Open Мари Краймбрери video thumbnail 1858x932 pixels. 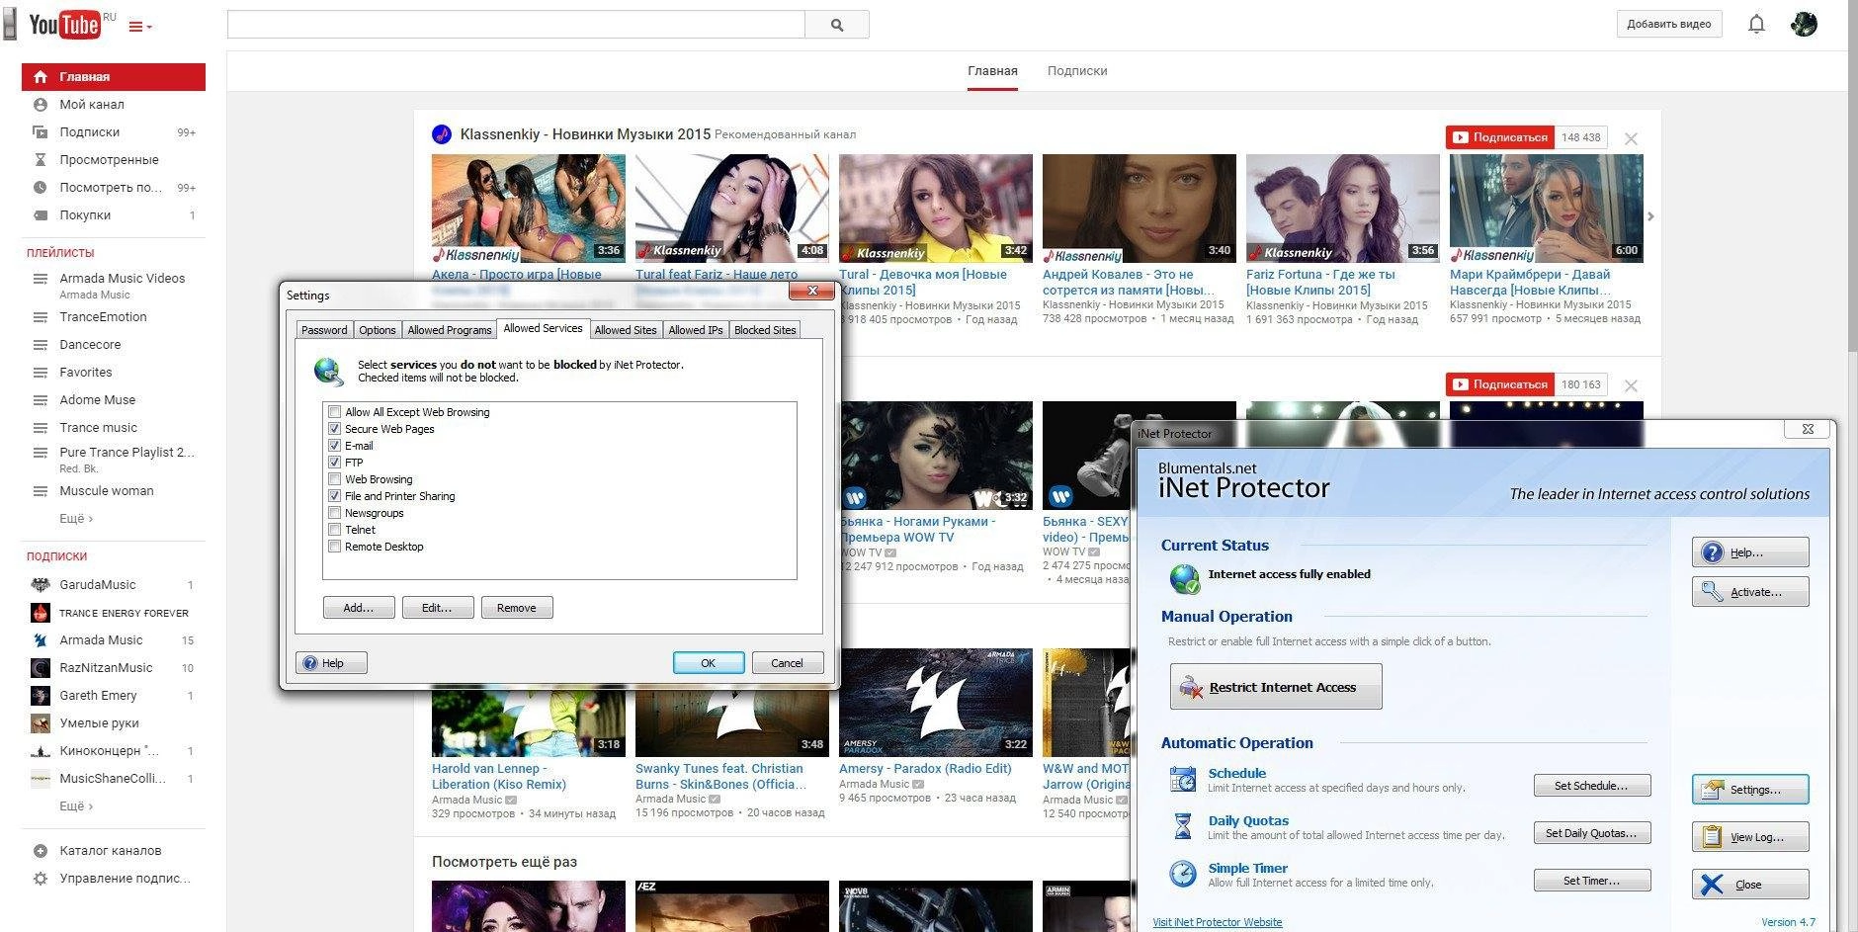pyautogui.click(x=1546, y=208)
